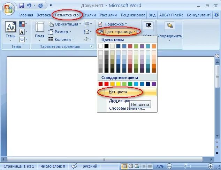
Task: Switch to Draft view
Action: pyautogui.click(x=150, y=166)
